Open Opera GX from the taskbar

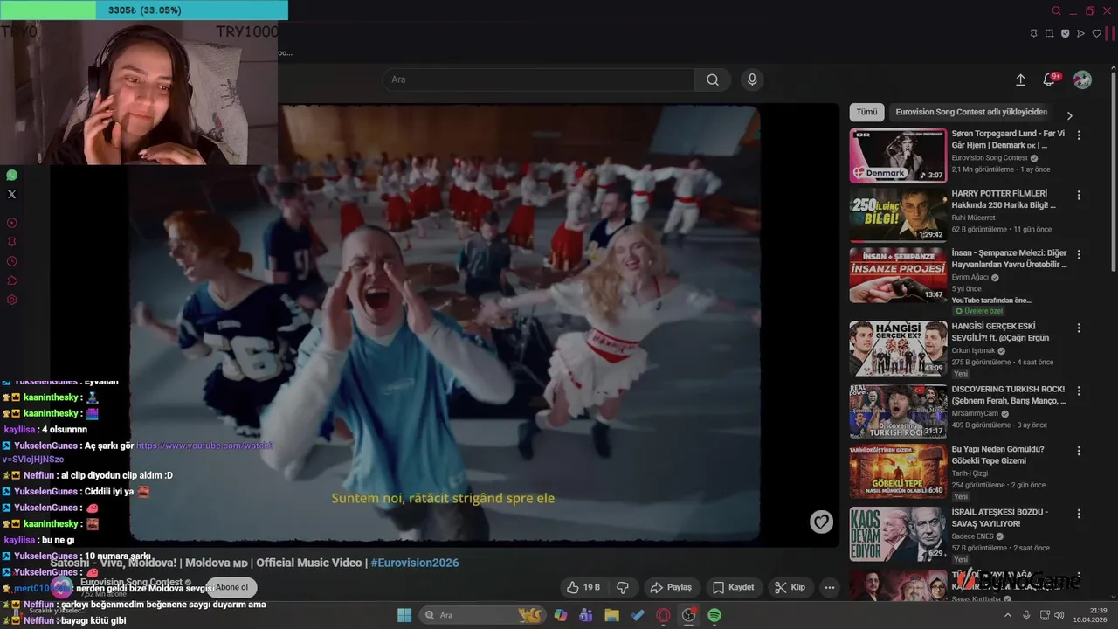coord(663,615)
